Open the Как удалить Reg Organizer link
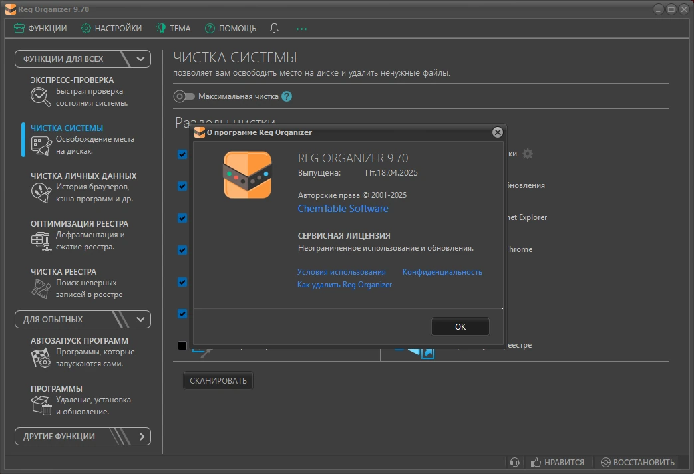694x474 pixels. 345,285
